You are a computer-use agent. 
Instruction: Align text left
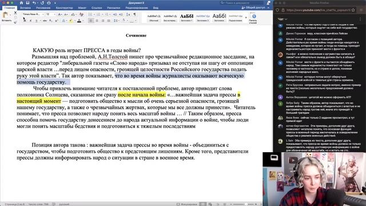point(91,21)
